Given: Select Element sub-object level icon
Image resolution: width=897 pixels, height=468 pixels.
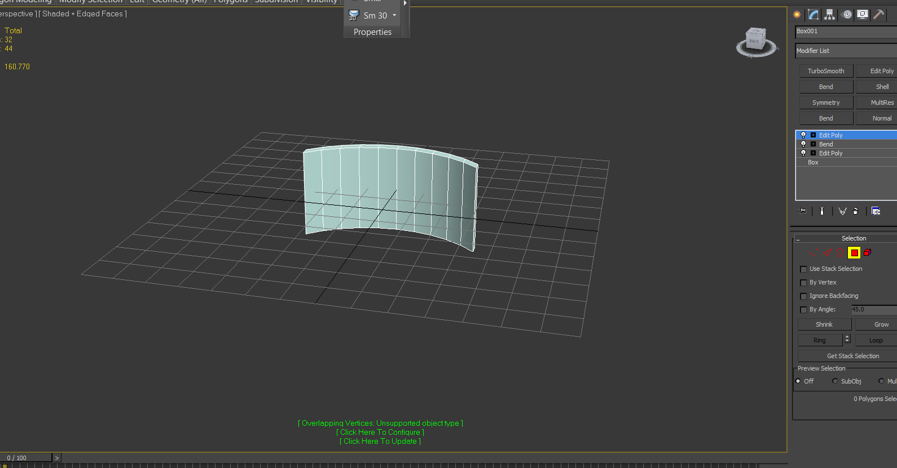Looking at the screenshot, I should point(868,253).
